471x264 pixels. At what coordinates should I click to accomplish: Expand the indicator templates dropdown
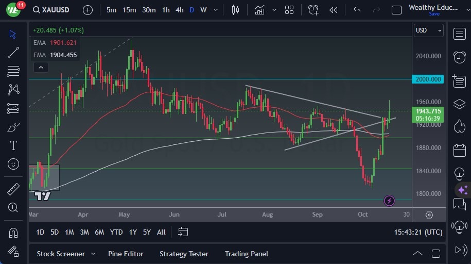coord(274,10)
